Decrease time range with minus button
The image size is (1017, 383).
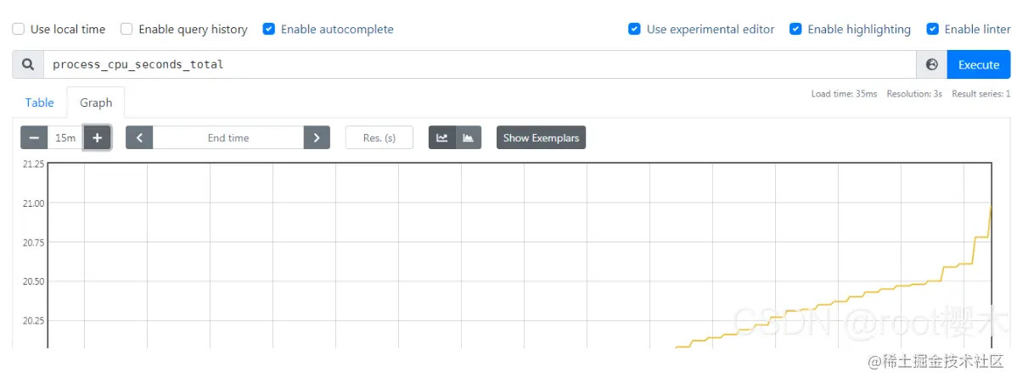click(x=34, y=137)
